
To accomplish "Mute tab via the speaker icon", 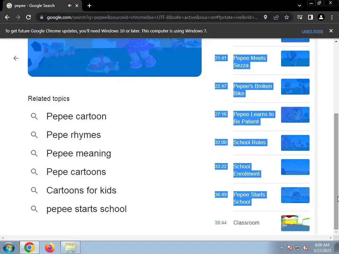I will coord(70,6).
